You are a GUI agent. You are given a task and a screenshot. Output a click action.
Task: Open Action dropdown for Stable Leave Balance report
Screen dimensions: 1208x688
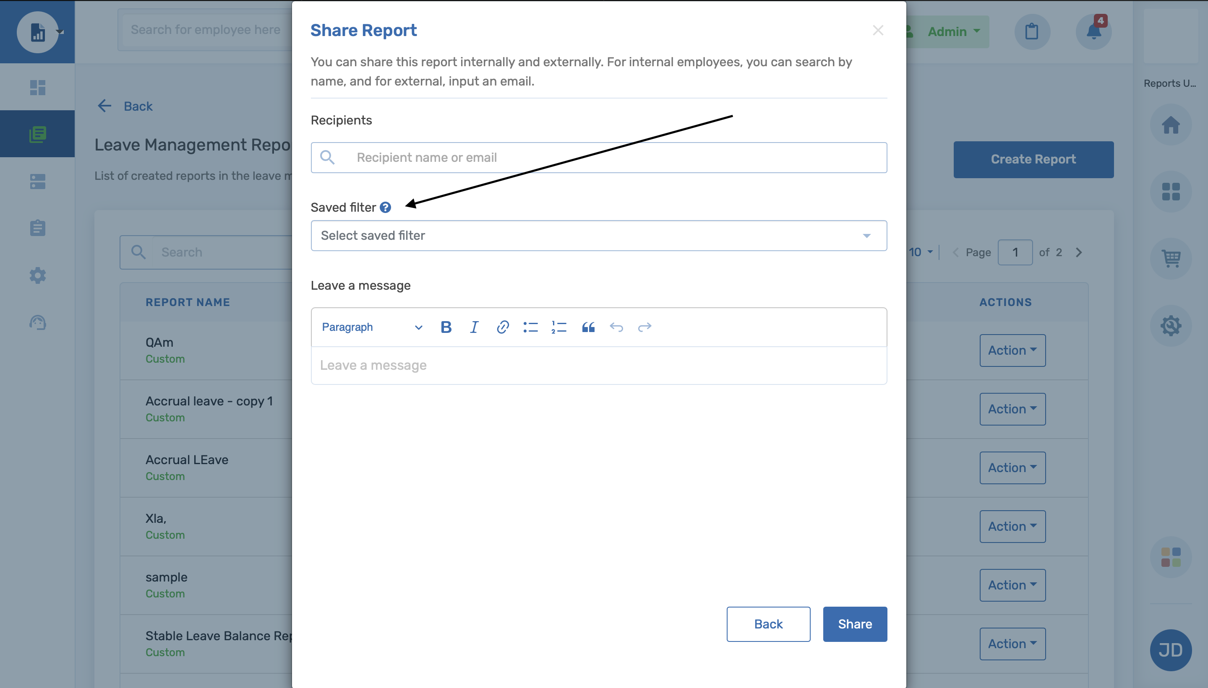1012,643
